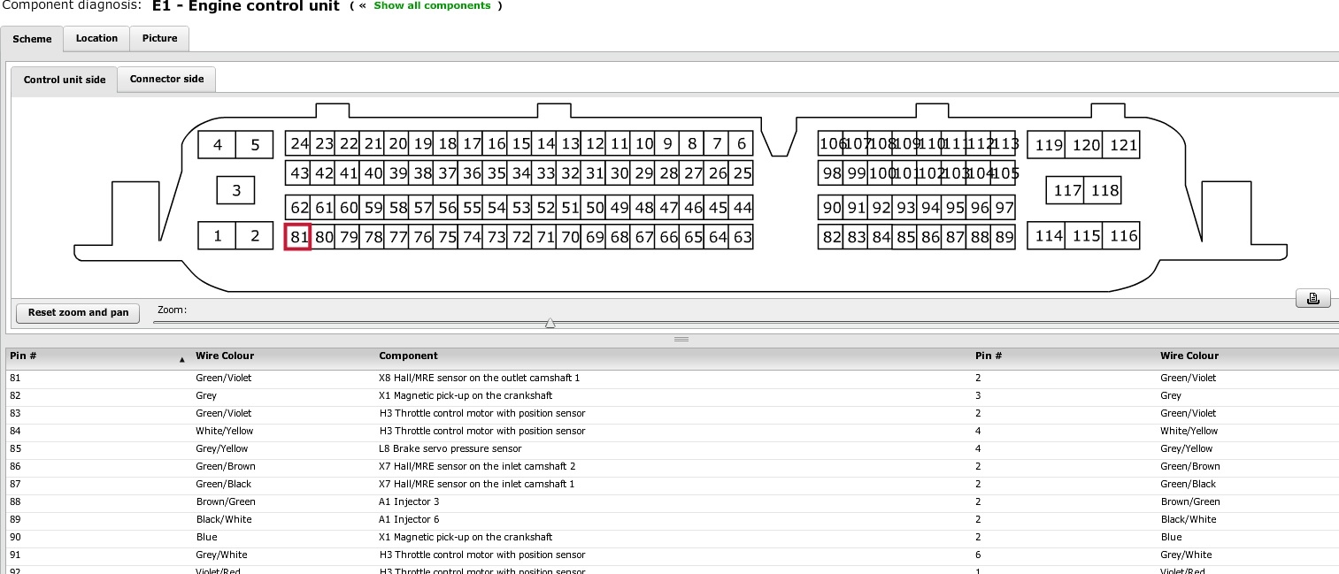Select the A1 Injector 6 row
1339x574 pixels.
(x=673, y=519)
